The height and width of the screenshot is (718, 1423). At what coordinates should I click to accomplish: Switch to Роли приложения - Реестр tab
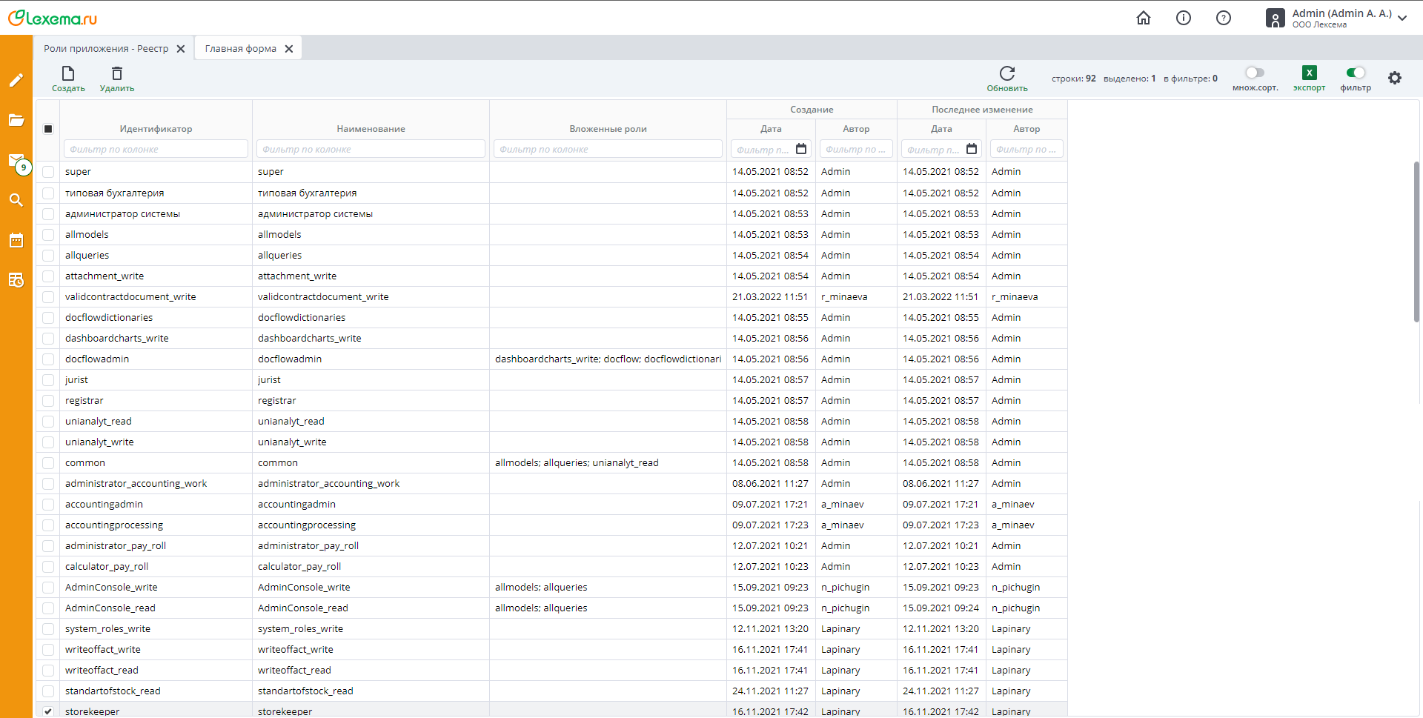[x=106, y=49]
